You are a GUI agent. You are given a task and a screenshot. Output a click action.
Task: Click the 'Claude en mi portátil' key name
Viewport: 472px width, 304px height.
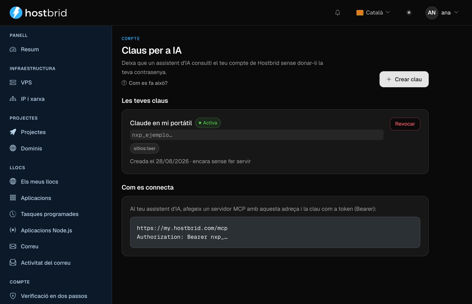(x=161, y=123)
